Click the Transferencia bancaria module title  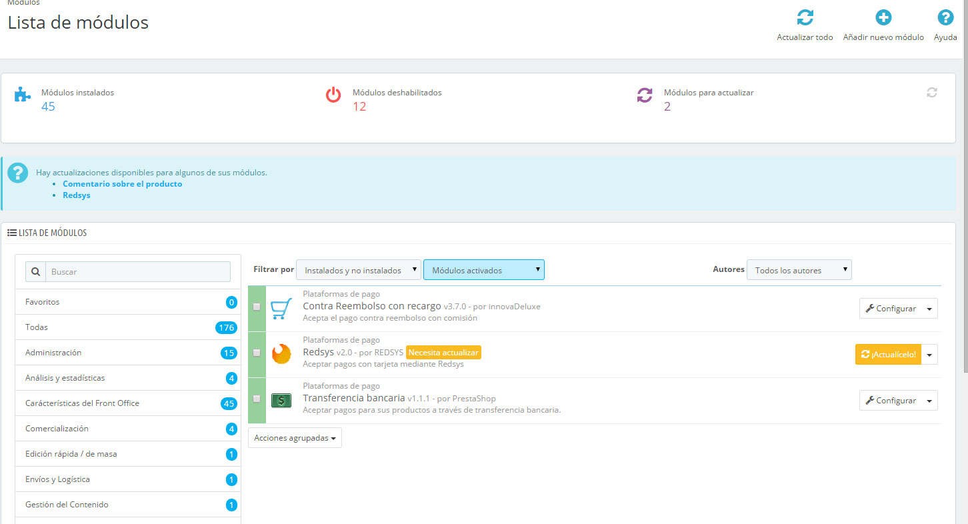coord(354,398)
